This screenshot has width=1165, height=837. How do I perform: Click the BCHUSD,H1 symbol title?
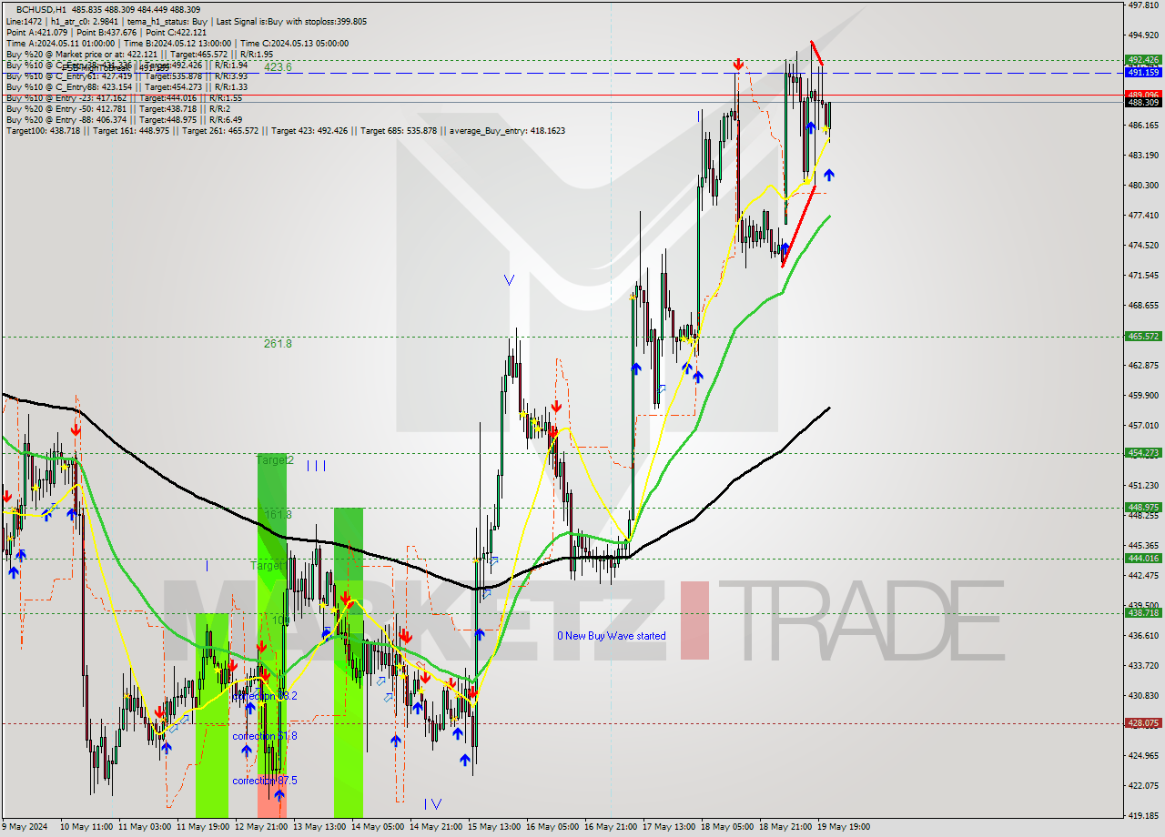(41, 9)
